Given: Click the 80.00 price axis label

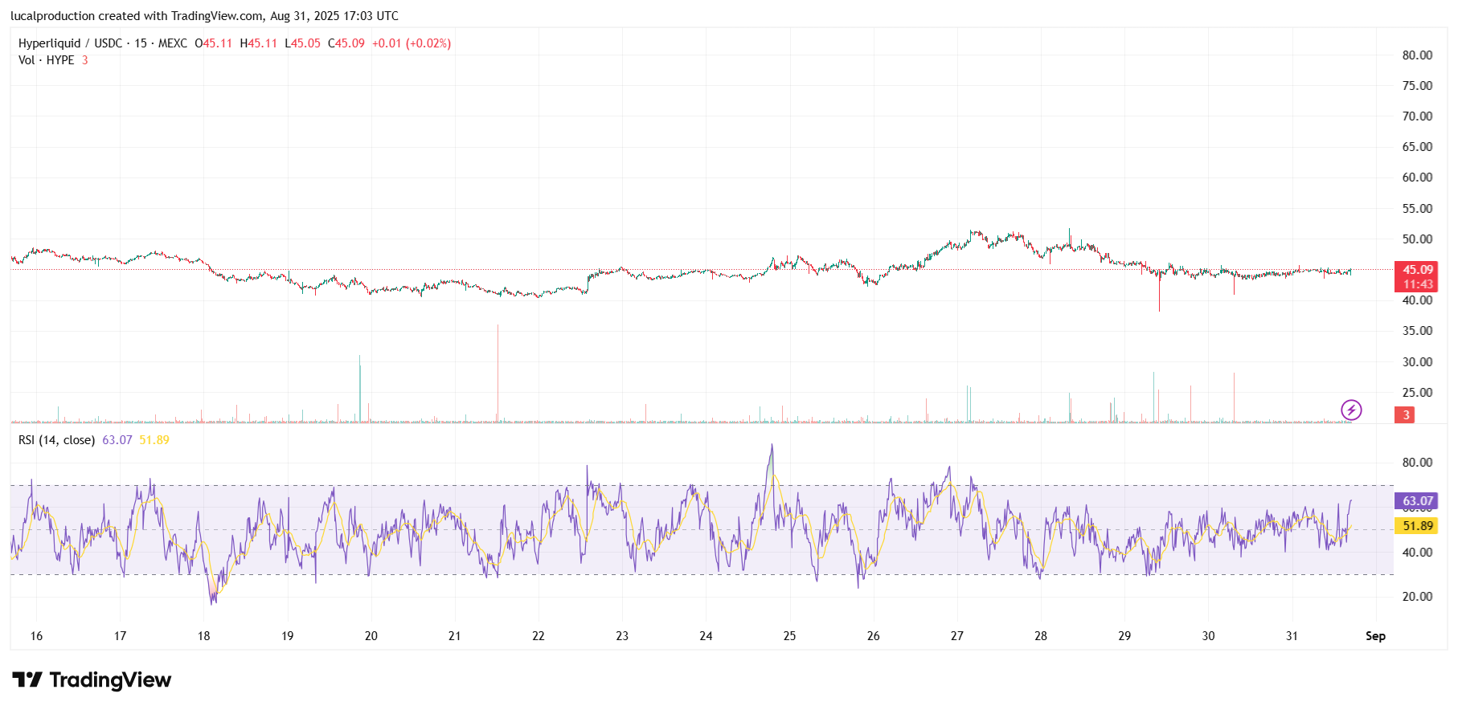Looking at the screenshot, I should pos(1417,55).
